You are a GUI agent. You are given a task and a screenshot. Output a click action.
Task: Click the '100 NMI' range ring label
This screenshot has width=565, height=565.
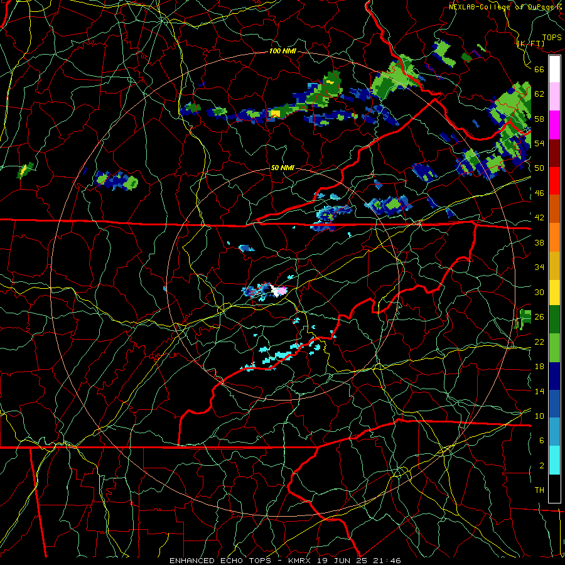[282, 51]
